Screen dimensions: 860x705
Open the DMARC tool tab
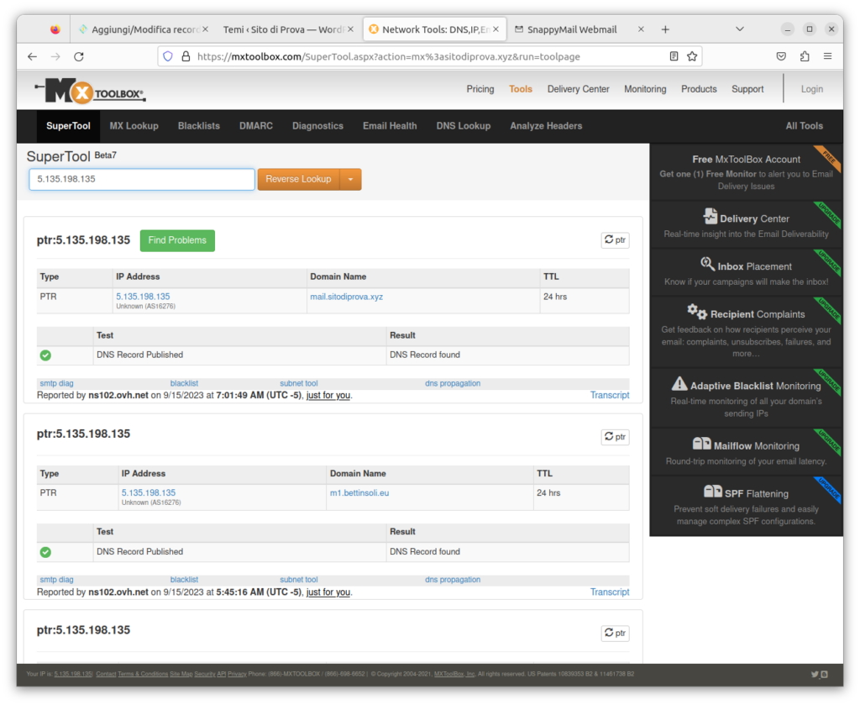point(255,126)
